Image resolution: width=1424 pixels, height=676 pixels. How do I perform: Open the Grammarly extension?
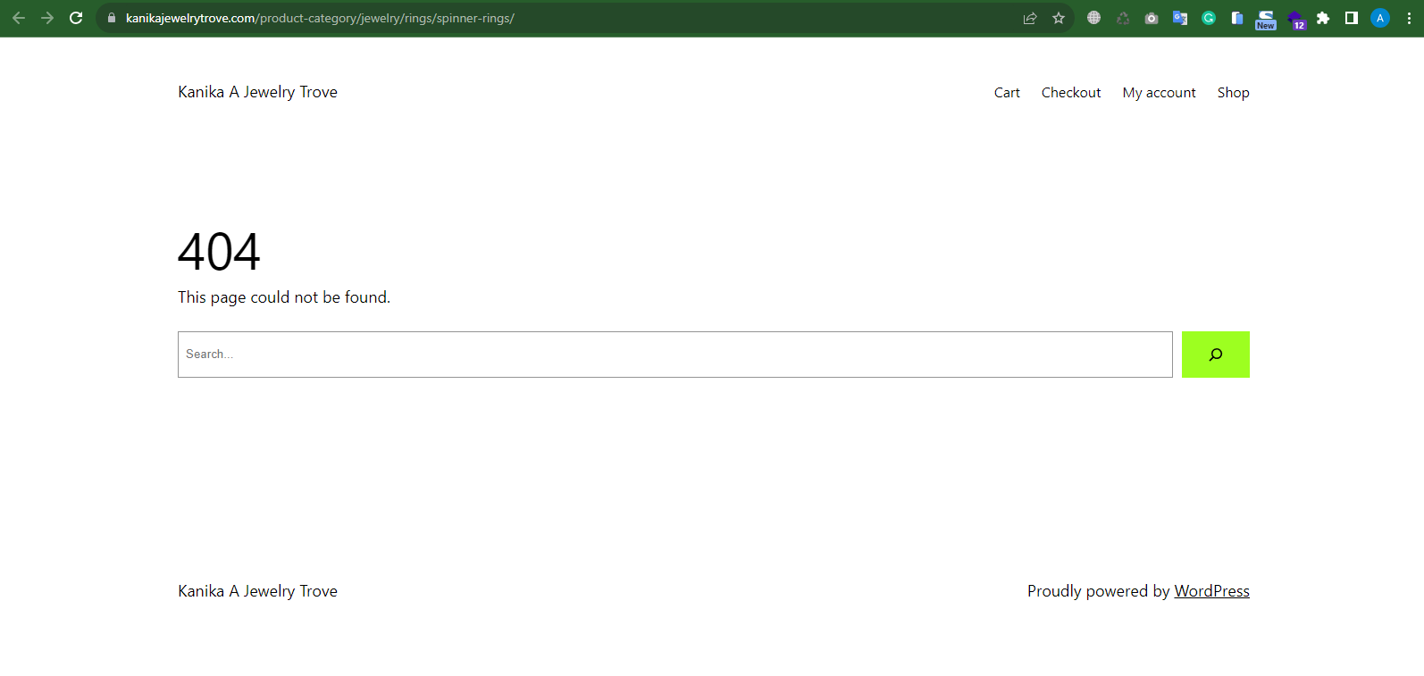click(x=1209, y=18)
